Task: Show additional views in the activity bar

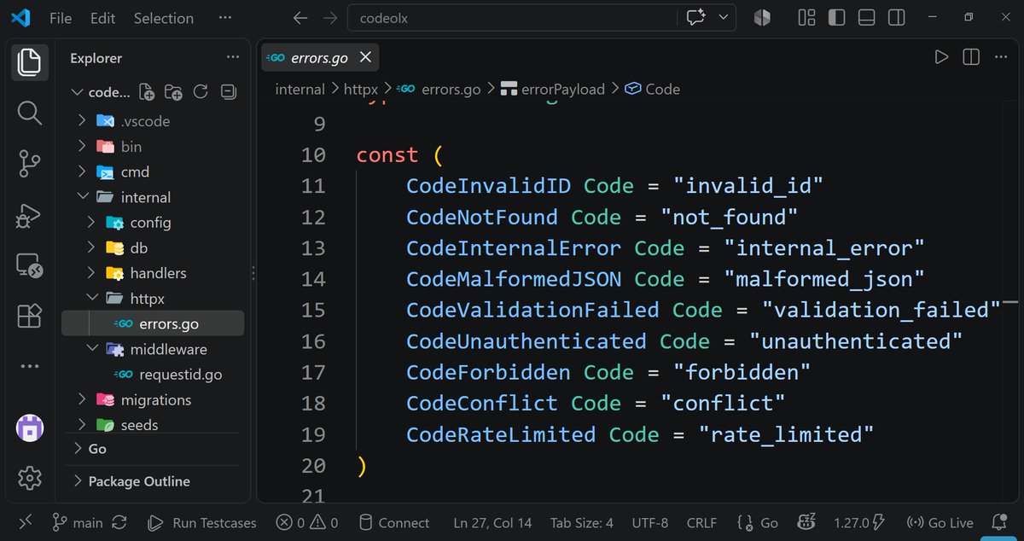Action: tap(29, 366)
